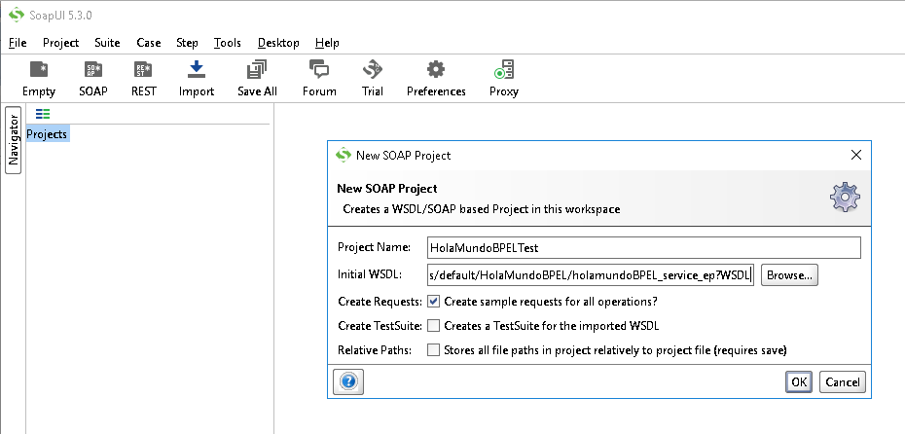Import an existing project
Image resolution: width=905 pixels, height=434 pixels.
pos(197,79)
